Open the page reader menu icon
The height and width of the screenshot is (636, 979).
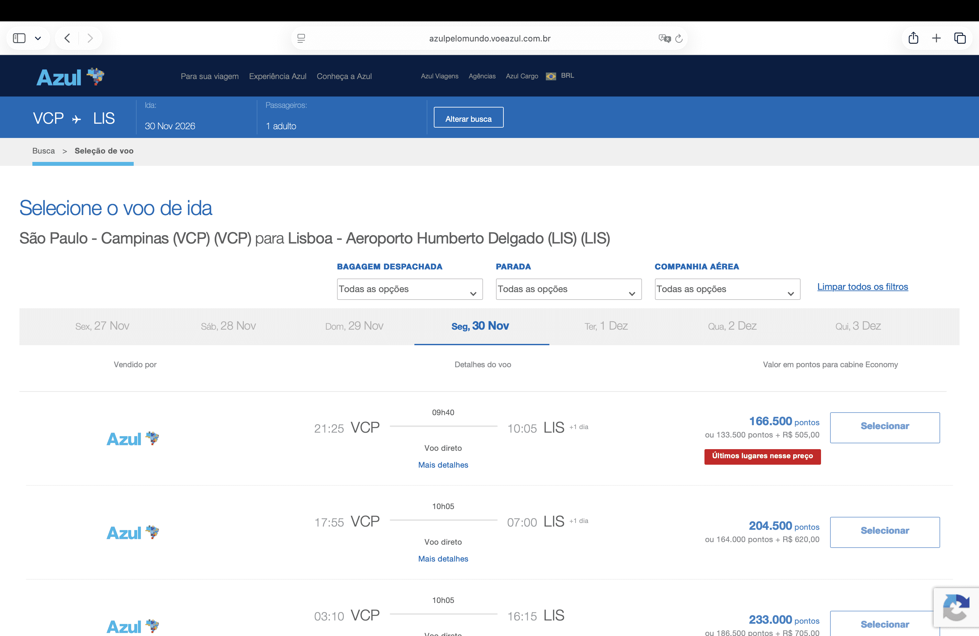pyautogui.click(x=301, y=38)
